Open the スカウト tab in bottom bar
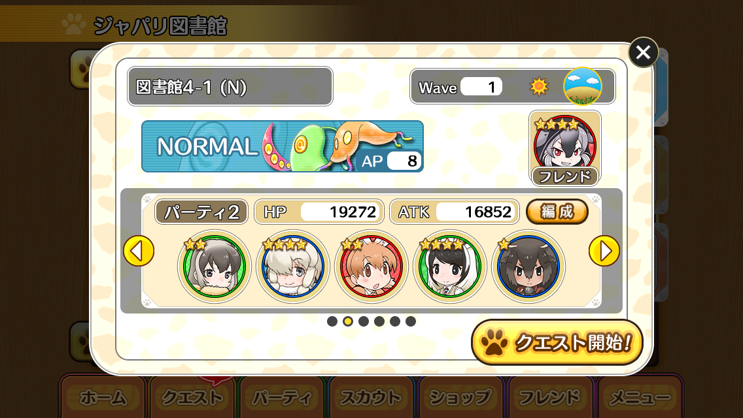Screen dimensions: 743x418 coord(371,397)
